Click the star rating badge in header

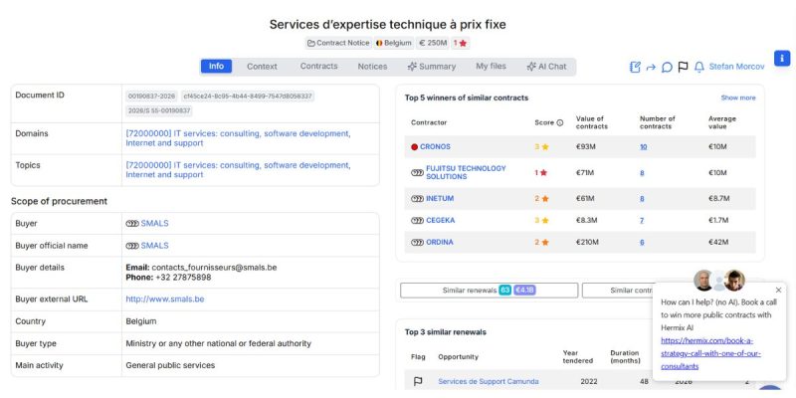click(x=460, y=43)
